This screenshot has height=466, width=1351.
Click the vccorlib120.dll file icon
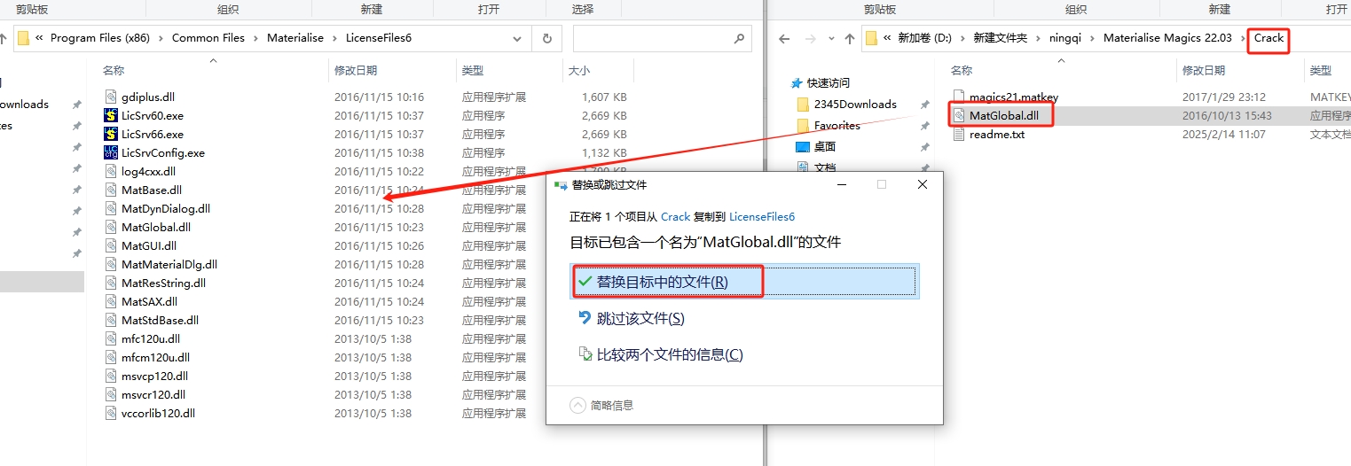111,413
